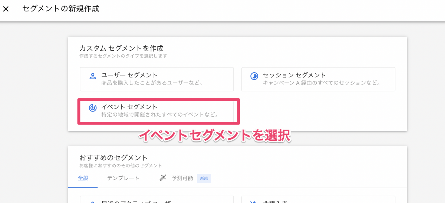
Task: Pick the 非購入者 suggested segment
Action: 318,200
